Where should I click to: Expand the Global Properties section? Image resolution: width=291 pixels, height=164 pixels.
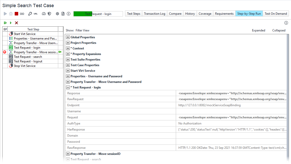68,37
